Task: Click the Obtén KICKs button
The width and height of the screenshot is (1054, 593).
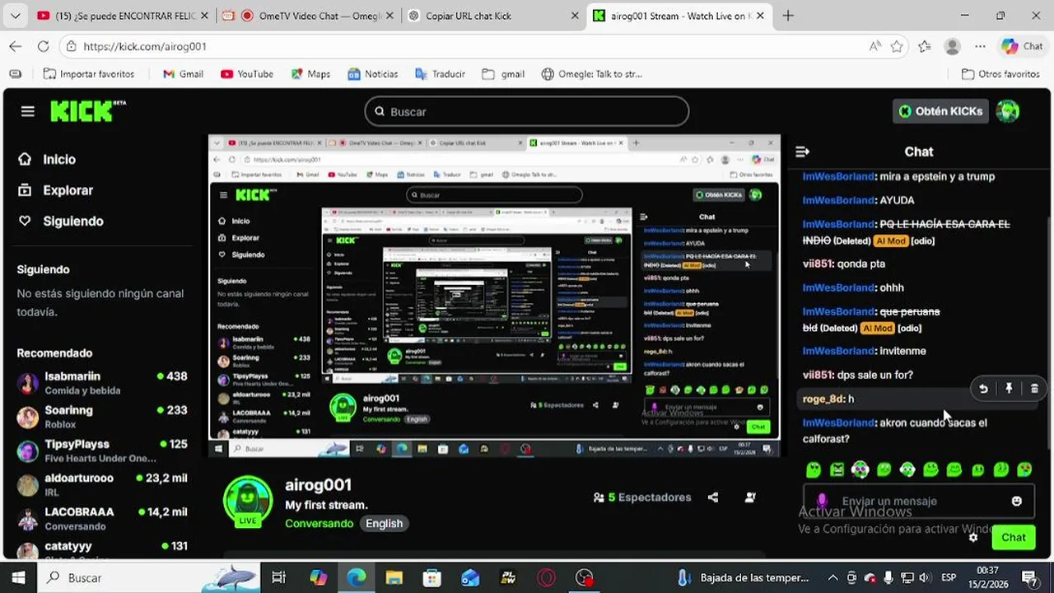Action: tap(940, 111)
